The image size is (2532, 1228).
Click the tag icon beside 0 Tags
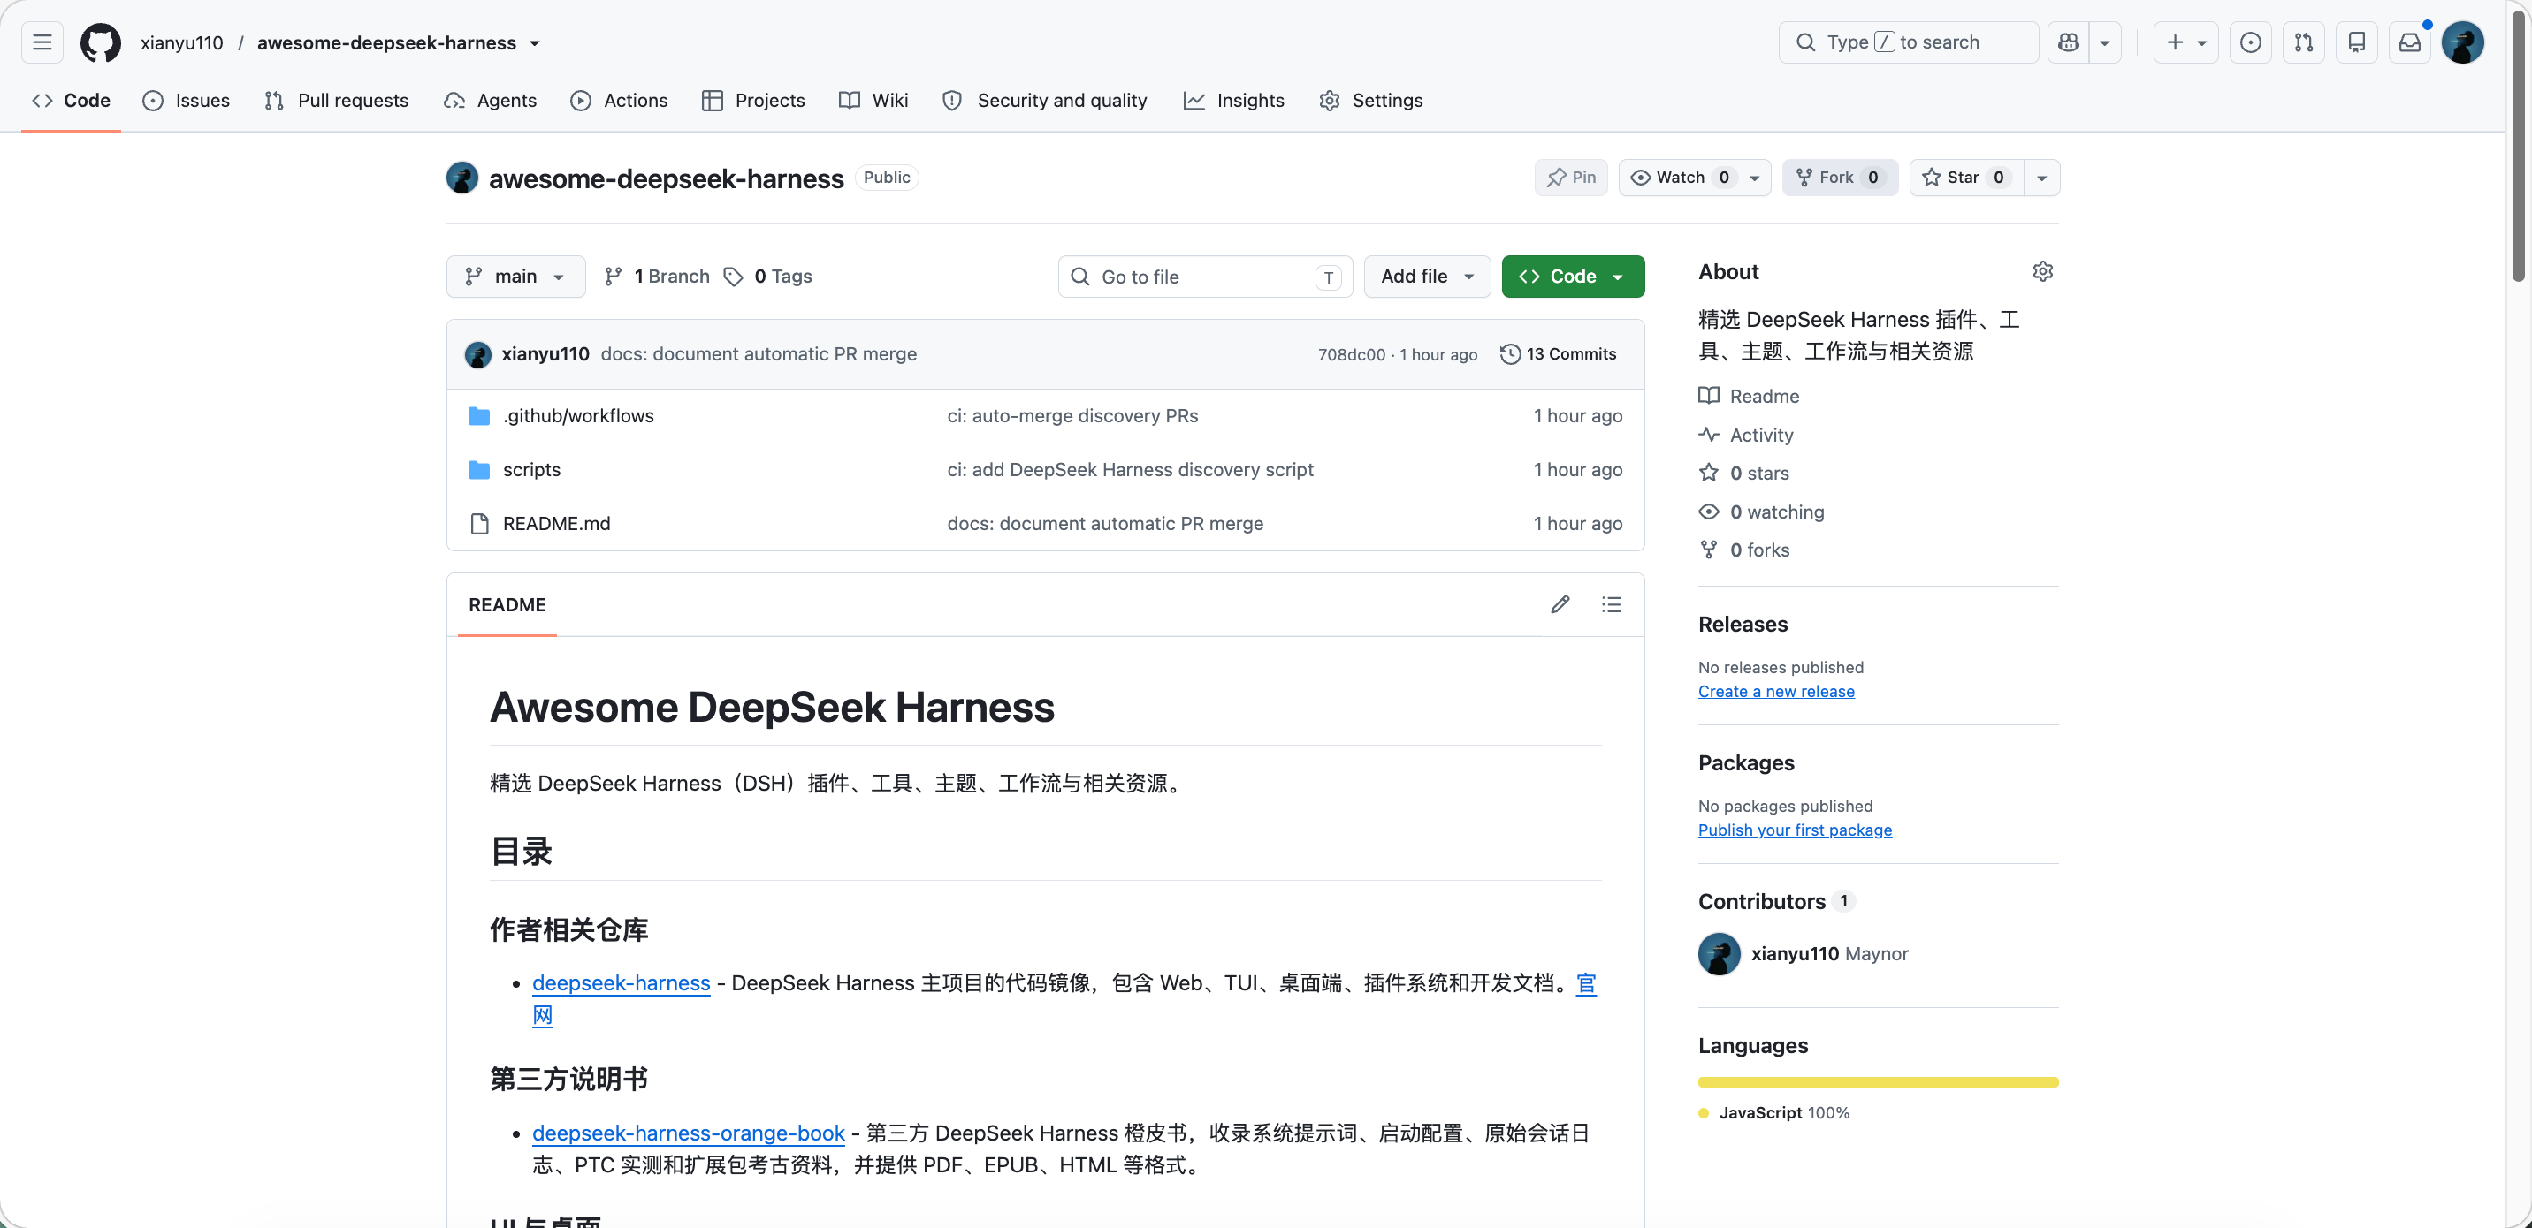click(733, 277)
